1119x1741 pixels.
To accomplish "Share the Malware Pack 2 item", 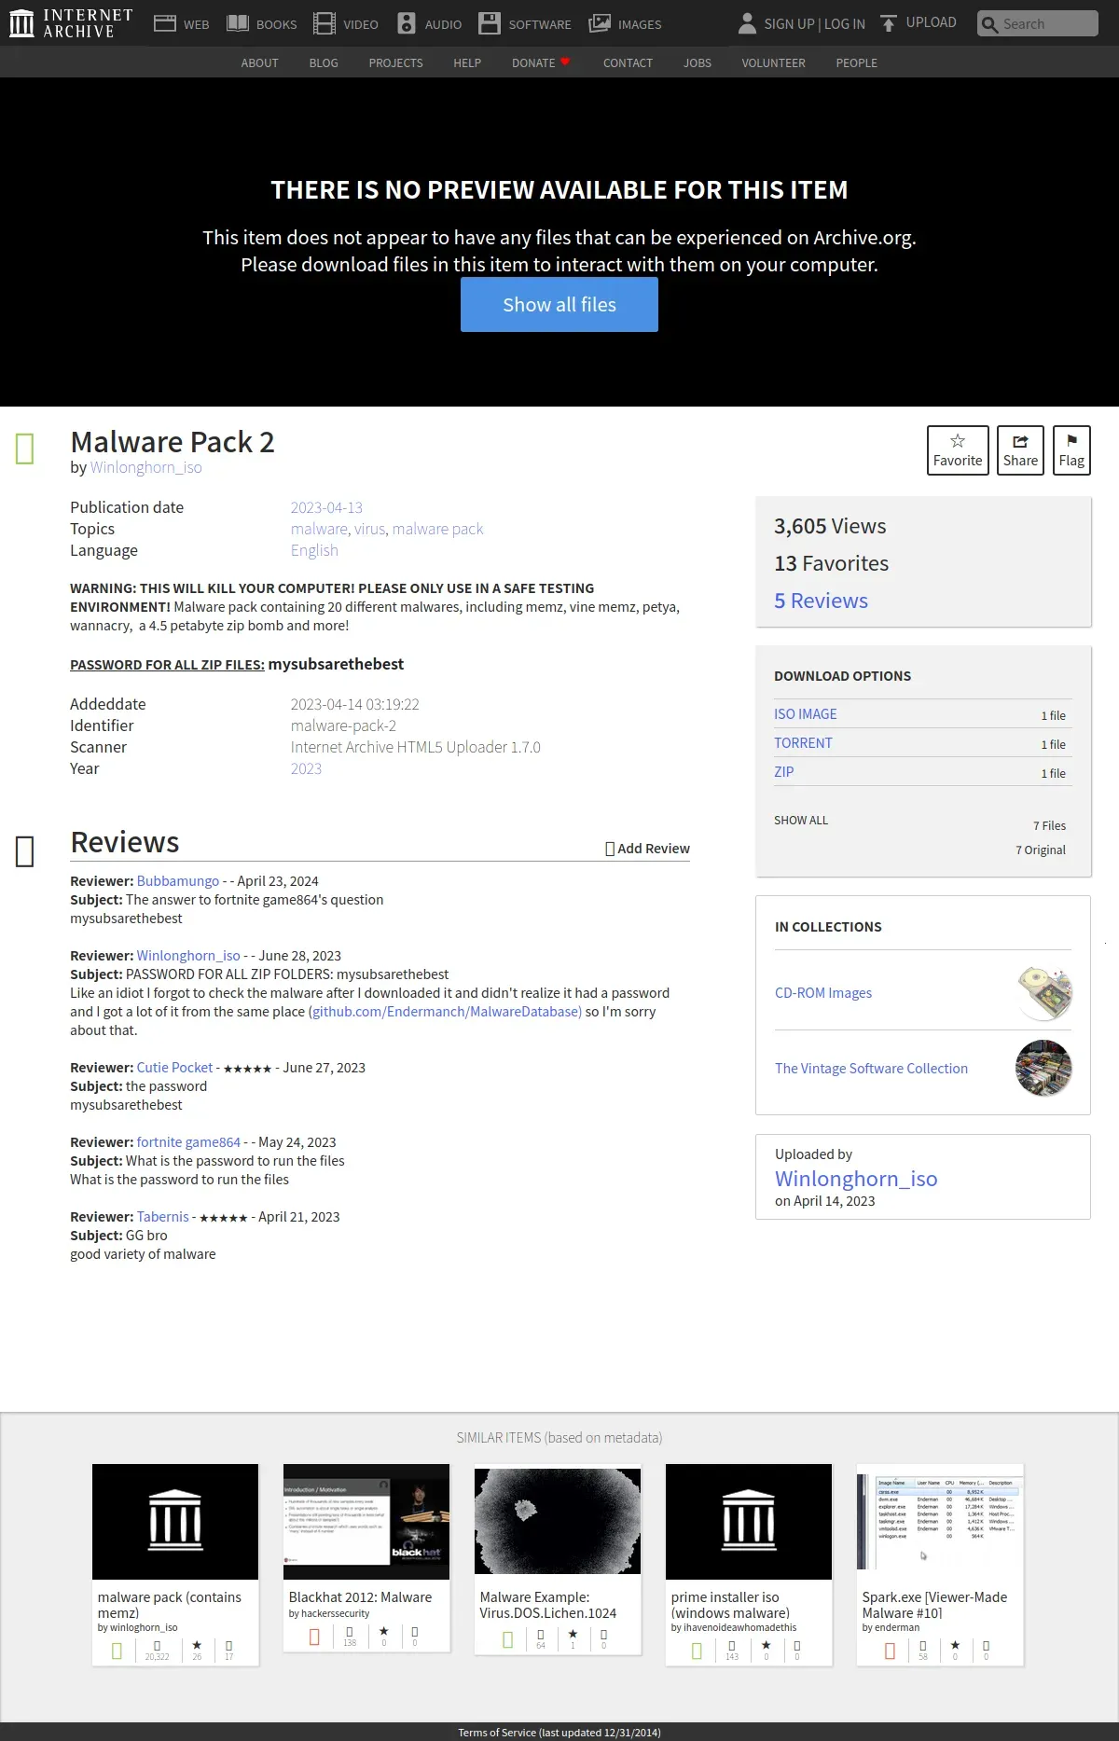I will point(1020,450).
